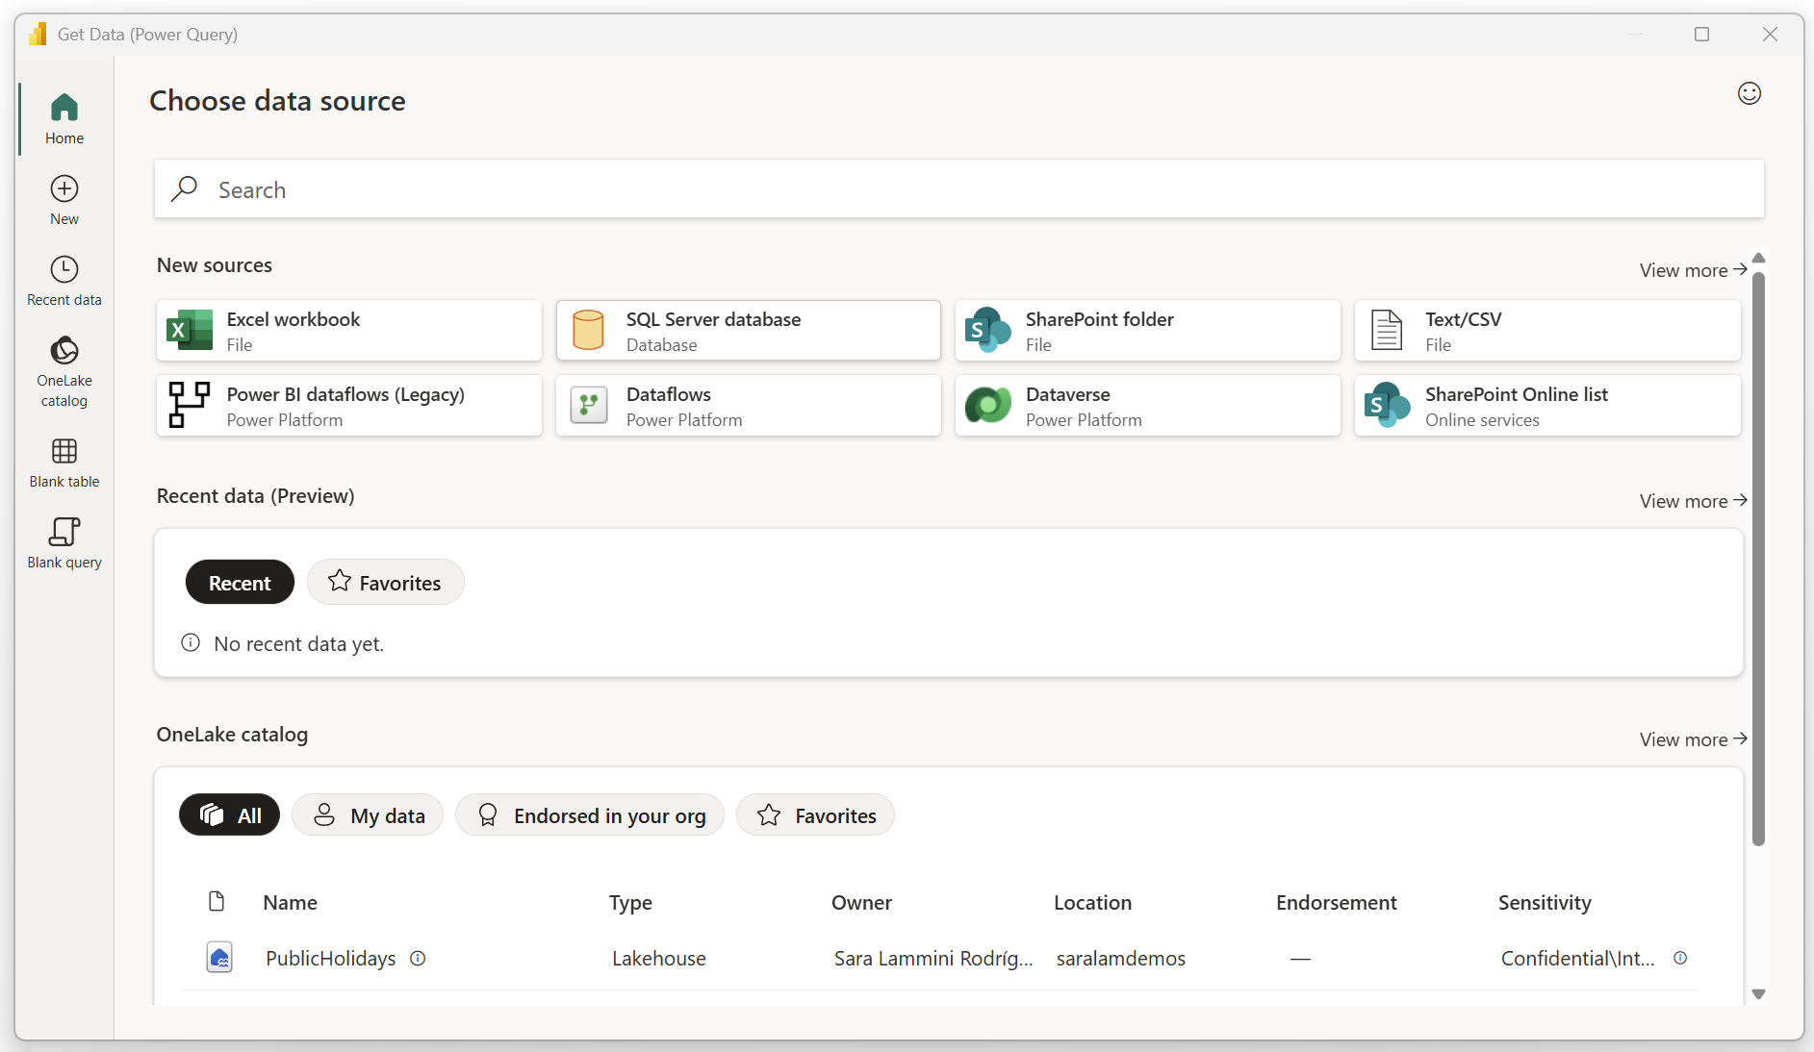Click the saralamdemos location cell
This screenshot has width=1814, height=1052.
tap(1121, 958)
